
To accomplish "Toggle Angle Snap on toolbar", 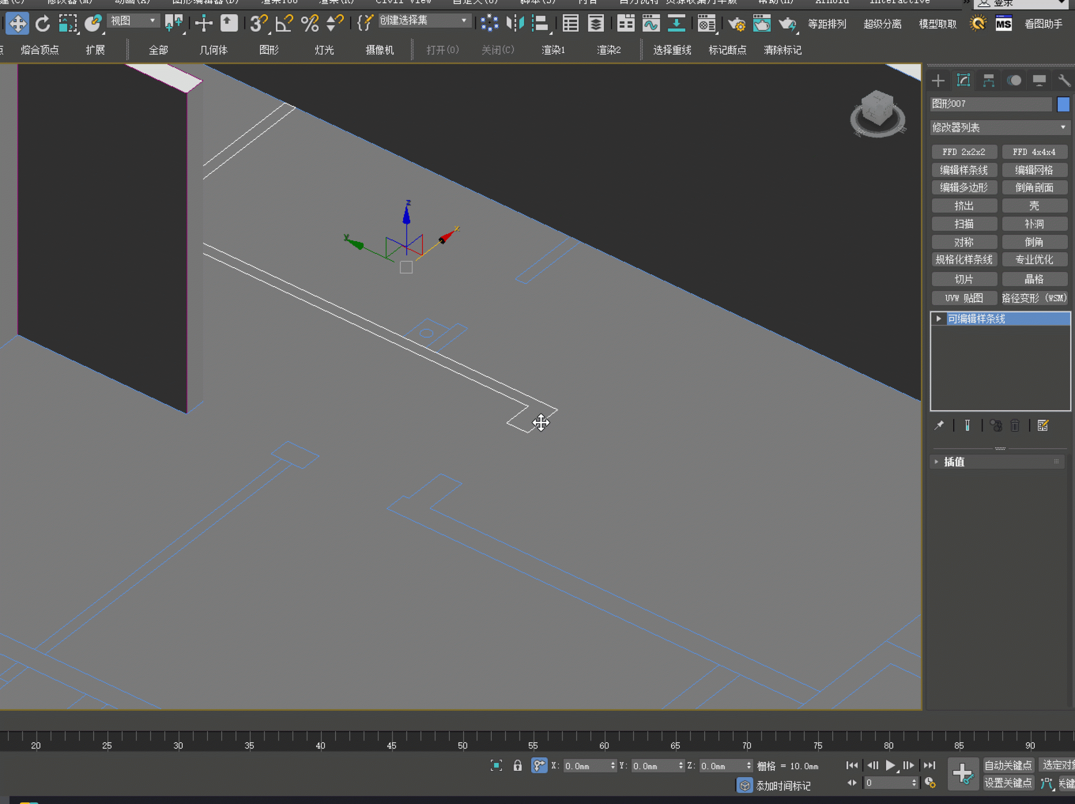I will tap(284, 24).
